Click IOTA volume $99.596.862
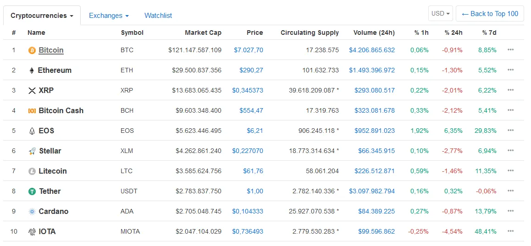531x246 pixels. 376,231
